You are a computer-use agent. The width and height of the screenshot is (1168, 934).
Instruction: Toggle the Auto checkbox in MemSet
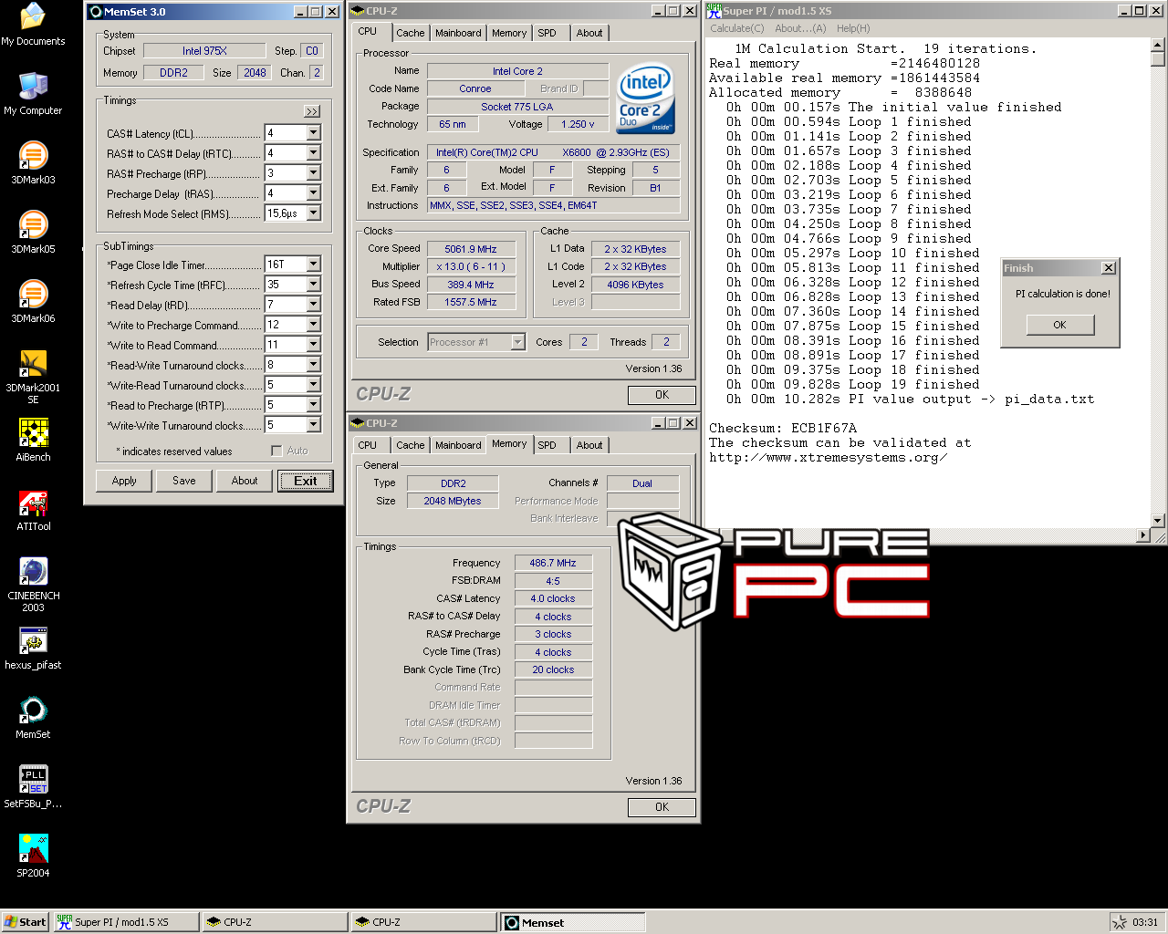point(276,451)
